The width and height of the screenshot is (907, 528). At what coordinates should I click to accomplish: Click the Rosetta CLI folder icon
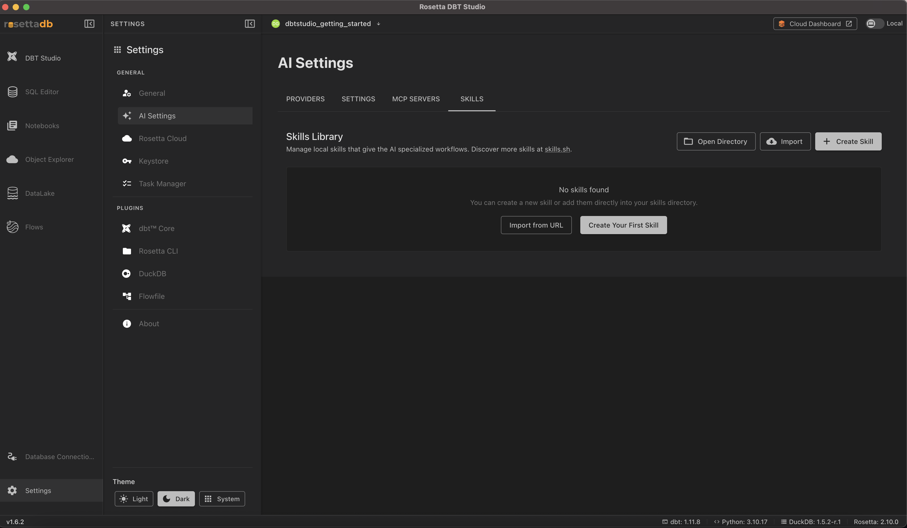click(127, 251)
